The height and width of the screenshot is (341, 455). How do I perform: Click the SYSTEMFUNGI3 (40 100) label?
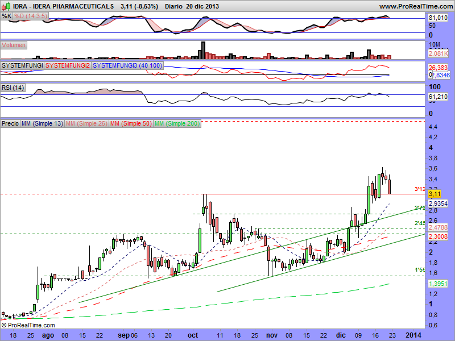[x=127, y=65]
